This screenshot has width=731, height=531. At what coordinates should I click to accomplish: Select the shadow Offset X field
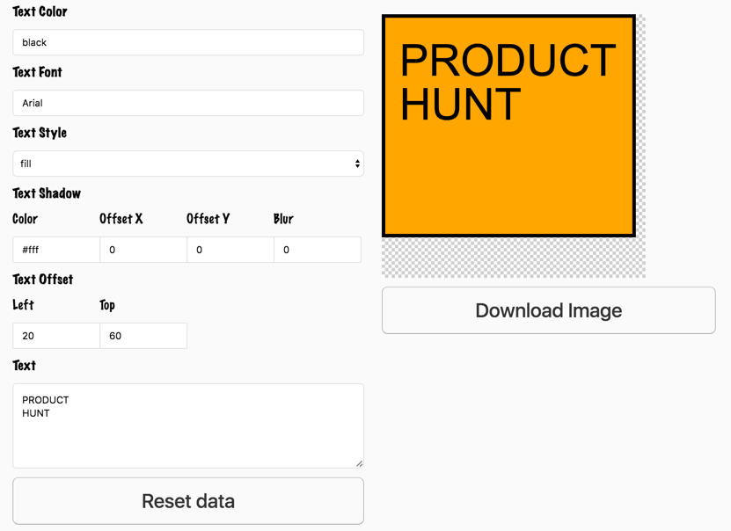[x=143, y=250]
